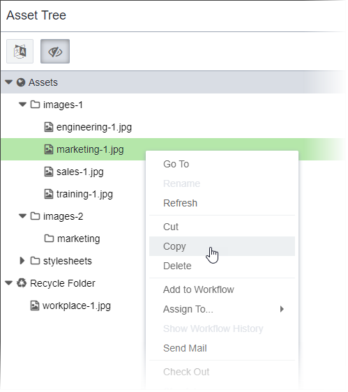Choose Go To in context menu
The height and width of the screenshot is (392, 348).
point(222,164)
